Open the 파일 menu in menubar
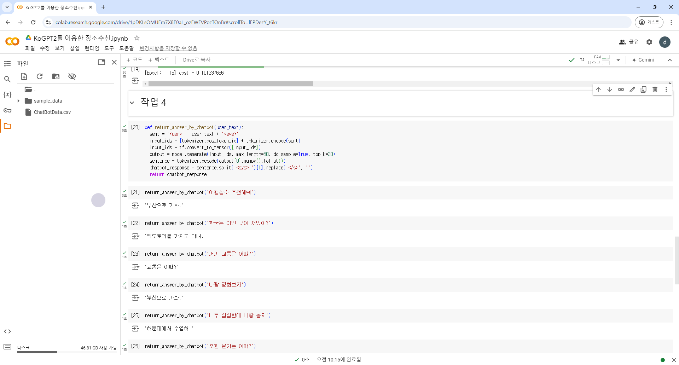 (30, 48)
